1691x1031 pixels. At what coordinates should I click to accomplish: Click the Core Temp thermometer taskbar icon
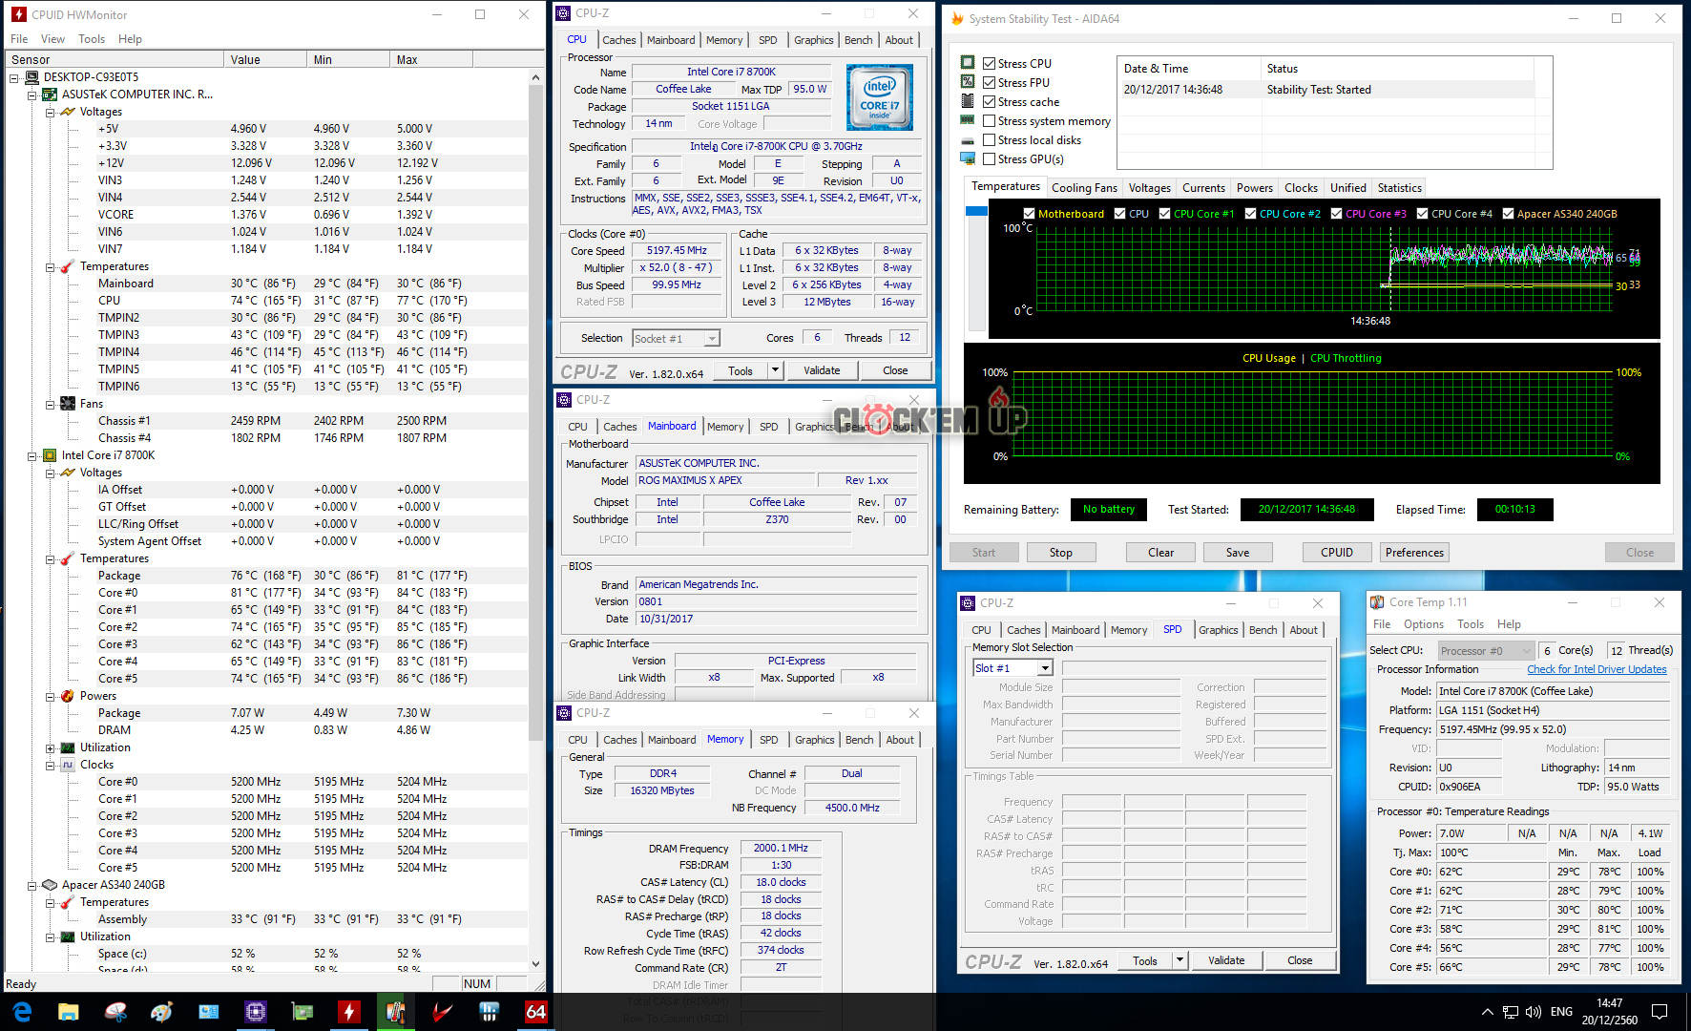pyautogui.click(x=395, y=1011)
